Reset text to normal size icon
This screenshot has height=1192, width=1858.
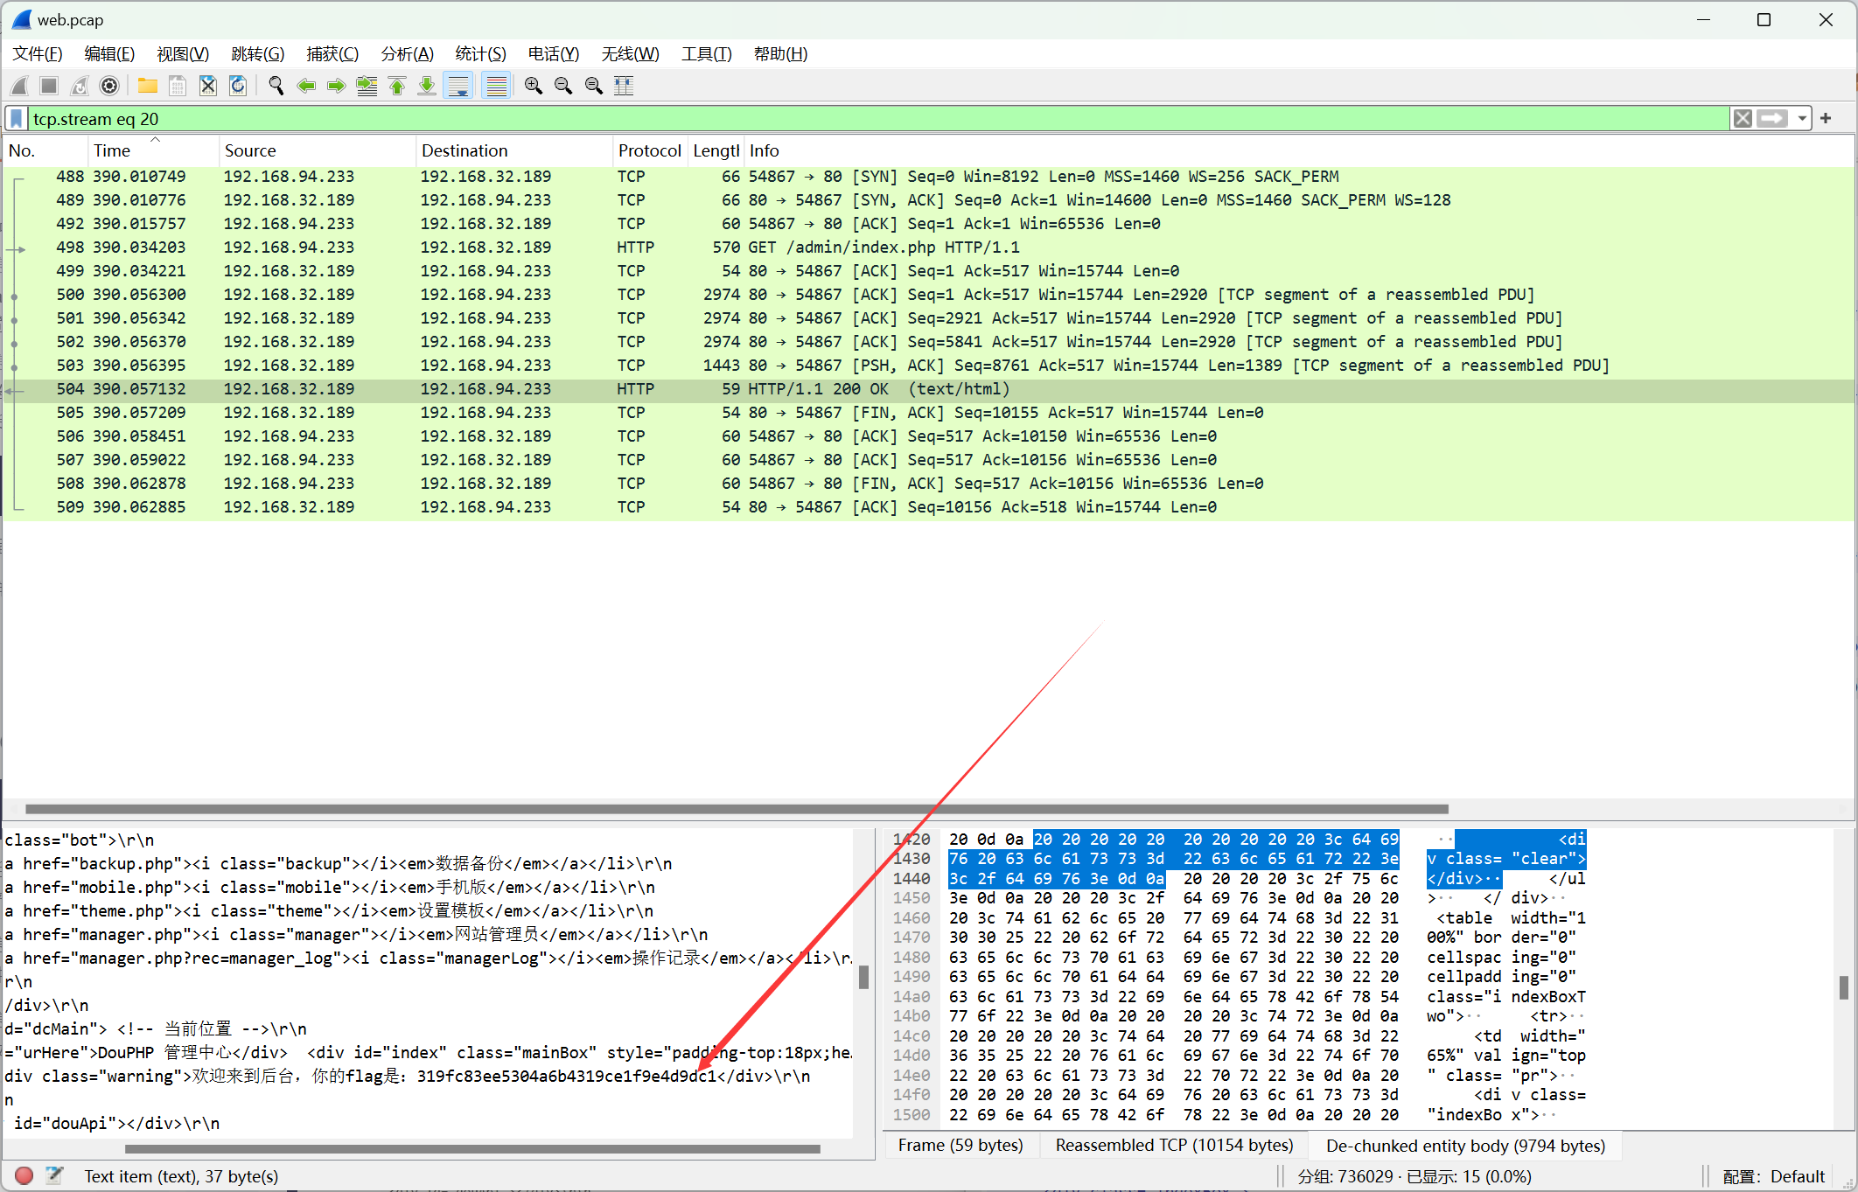(594, 86)
